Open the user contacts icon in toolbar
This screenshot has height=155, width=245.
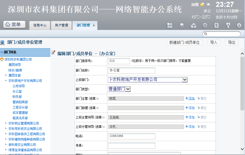point(181,25)
